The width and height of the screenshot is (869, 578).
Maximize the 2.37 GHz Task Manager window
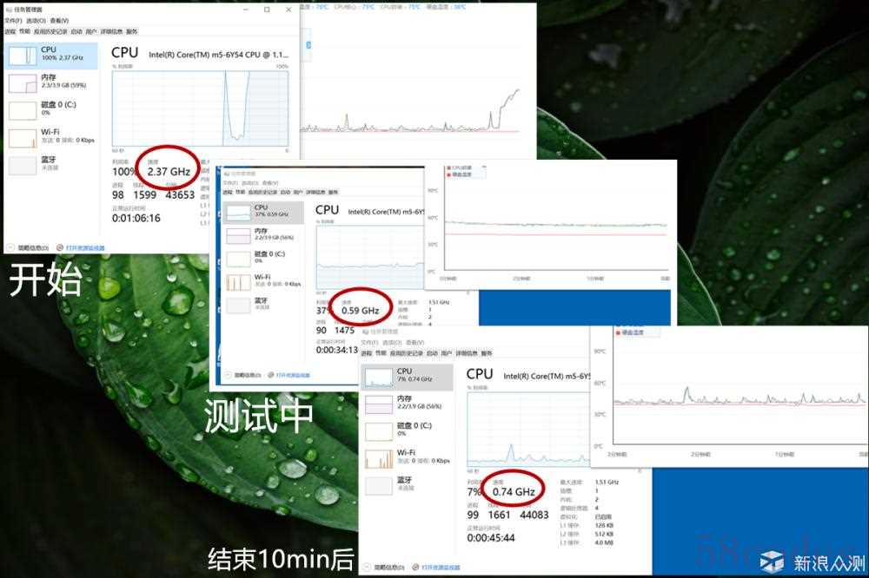[267, 10]
